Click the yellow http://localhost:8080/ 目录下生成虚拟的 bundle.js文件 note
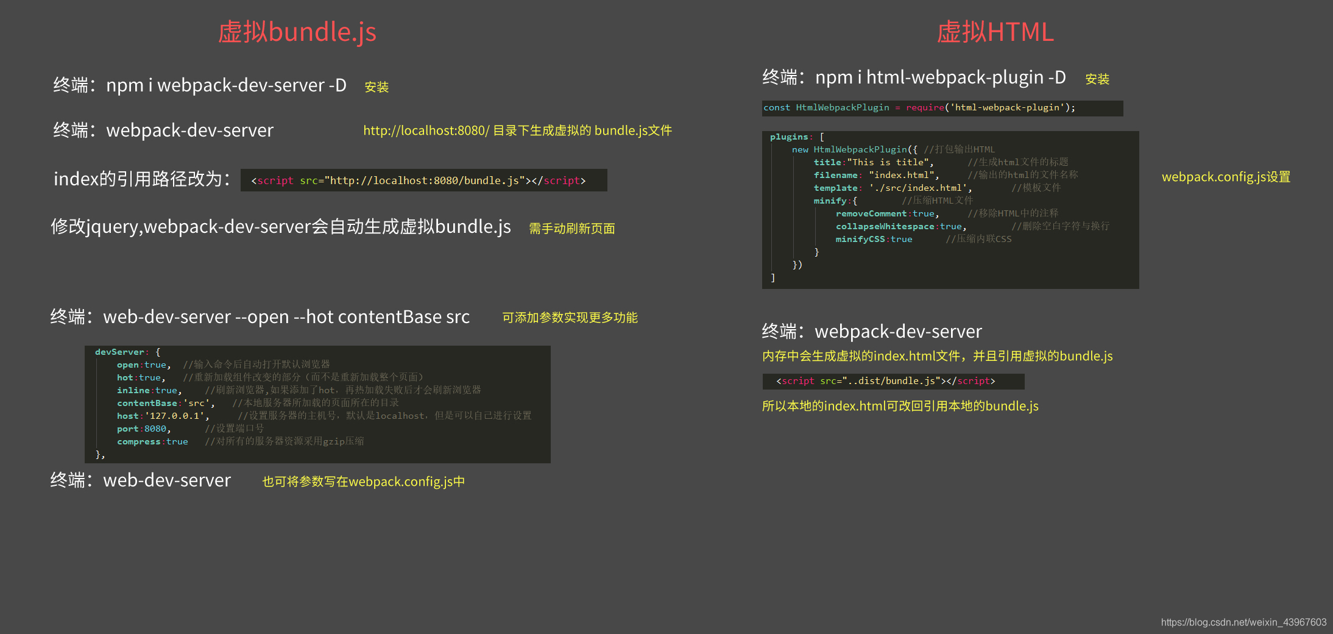Image resolution: width=1333 pixels, height=634 pixels. click(x=517, y=130)
